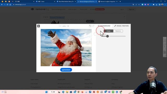Open a new browser tab
The height and width of the screenshot is (94, 167).
(120, 2)
